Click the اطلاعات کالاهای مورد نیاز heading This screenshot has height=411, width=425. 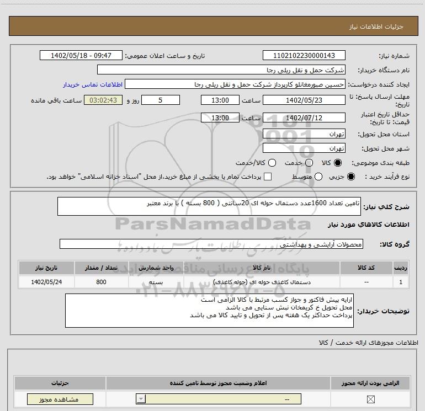click(x=368, y=225)
